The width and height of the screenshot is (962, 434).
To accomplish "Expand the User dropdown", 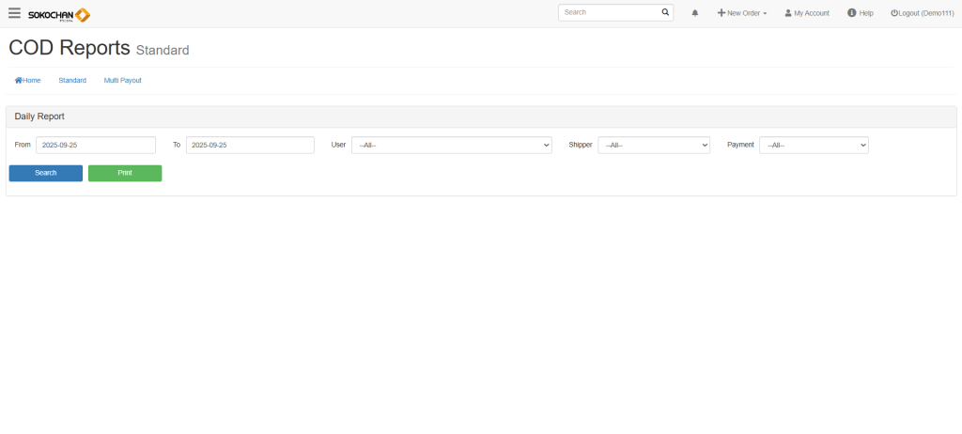I will click(451, 145).
